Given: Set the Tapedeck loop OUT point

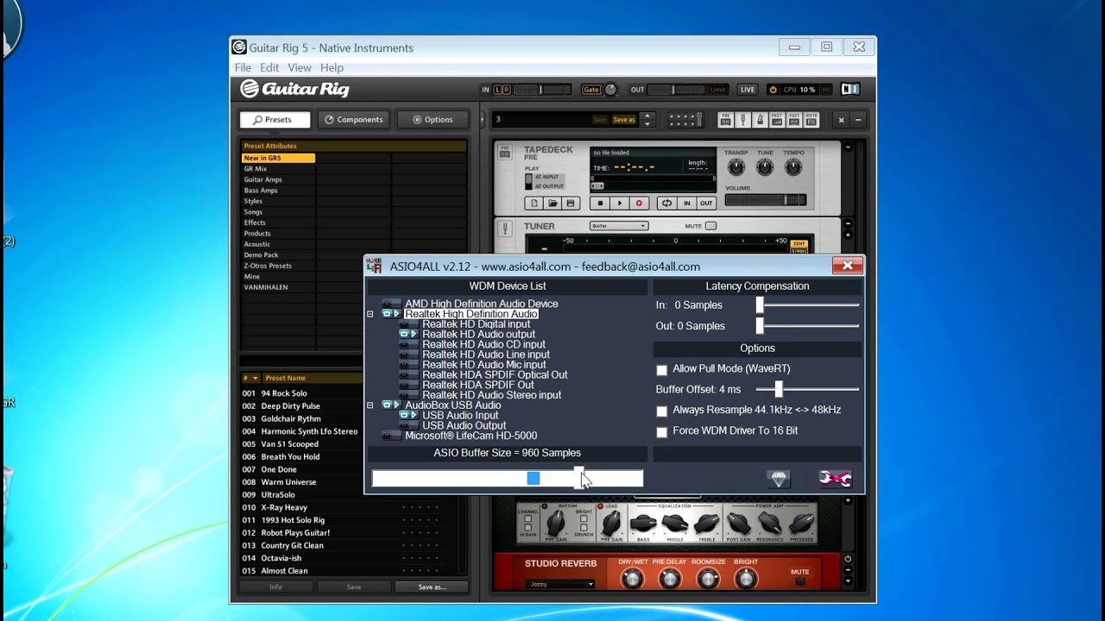Looking at the screenshot, I should [x=706, y=204].
